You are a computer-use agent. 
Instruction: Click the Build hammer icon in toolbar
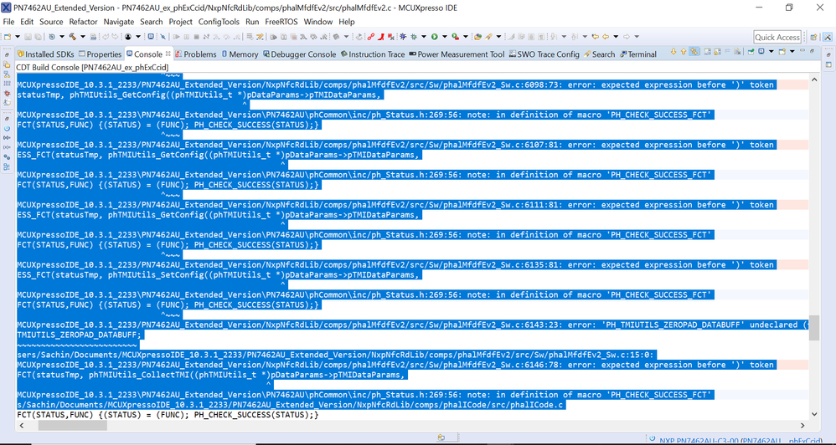pyautogui.click(x=72, y=37)
